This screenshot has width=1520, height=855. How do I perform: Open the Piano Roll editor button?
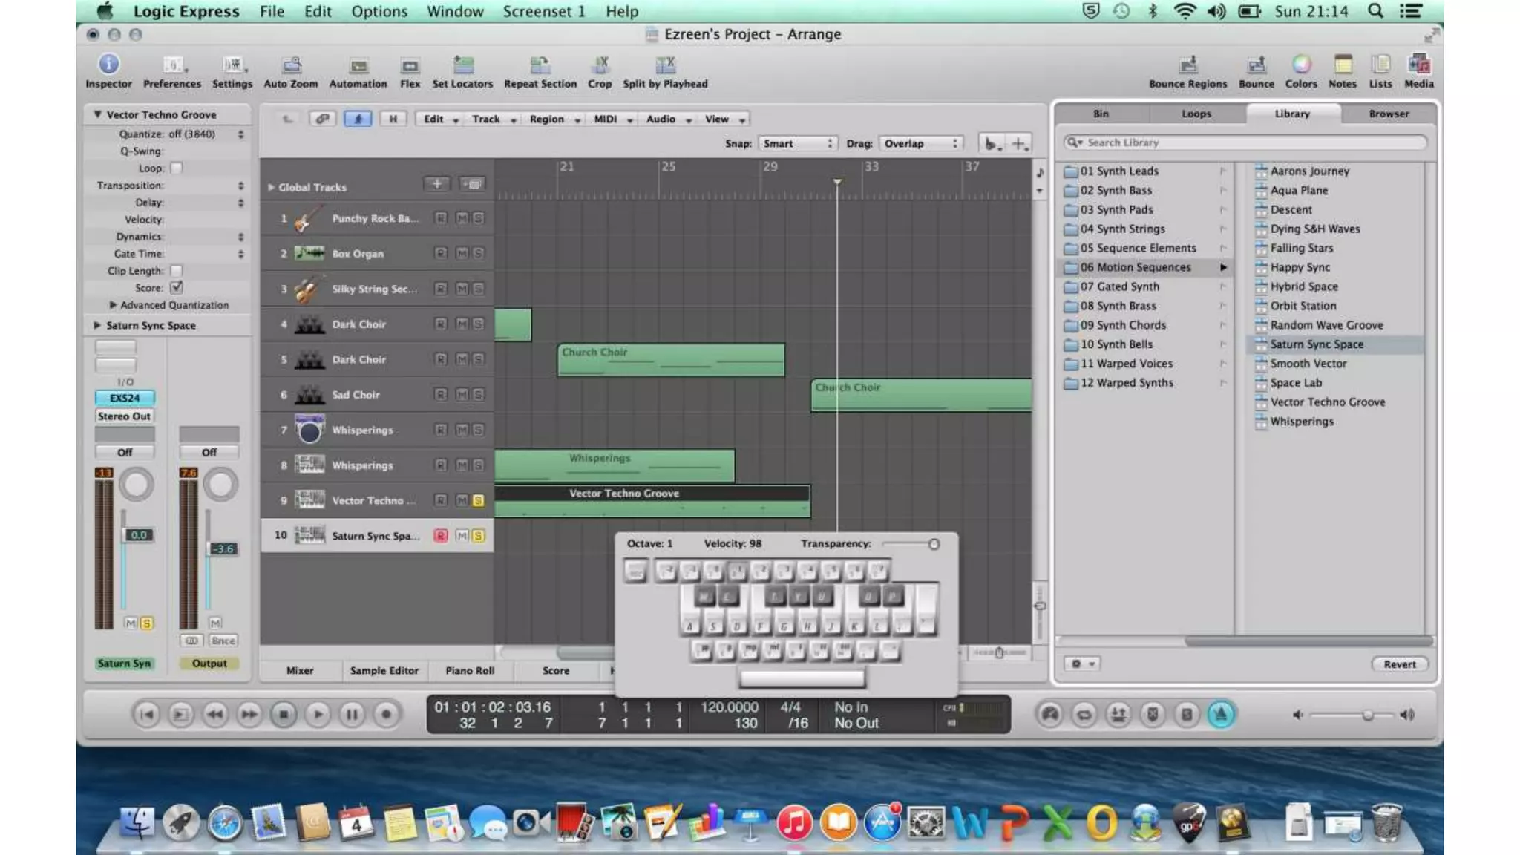coord(469,670)
